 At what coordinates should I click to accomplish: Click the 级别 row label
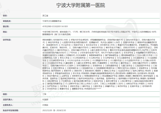tap(5, 94)
